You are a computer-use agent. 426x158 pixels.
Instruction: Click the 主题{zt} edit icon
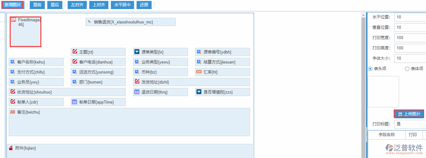click(75, 52)
